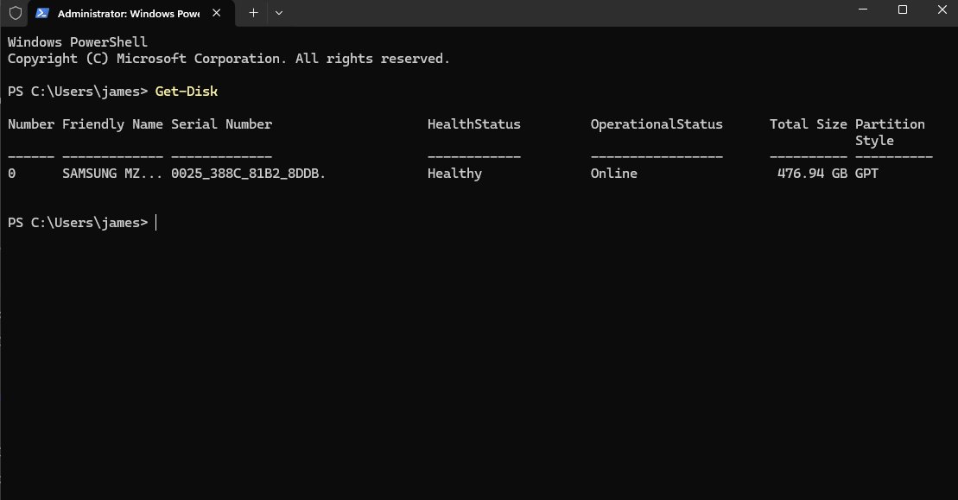
Task: Click the Microsoft Corporation copyright line
Action: click(x=229, y=59)
